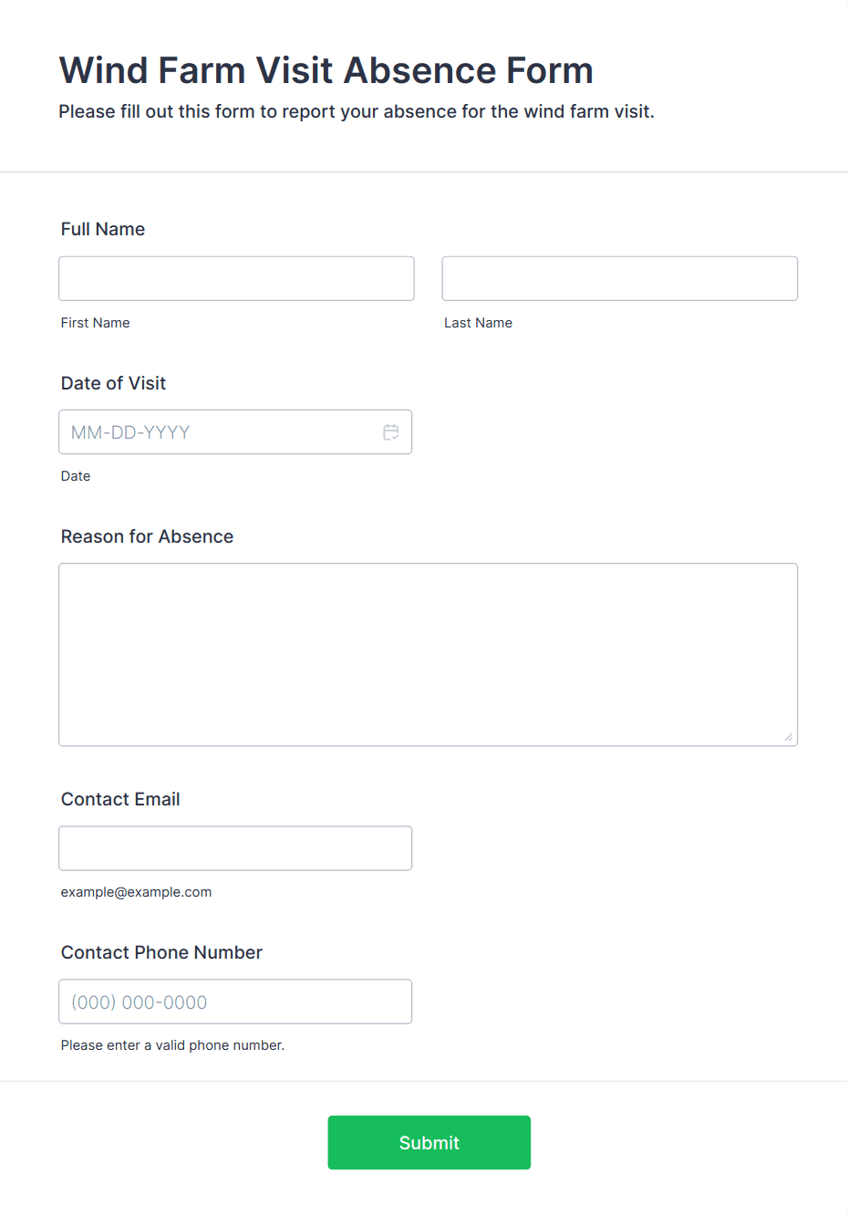Click the example@example.com hint text

[136, 892]
